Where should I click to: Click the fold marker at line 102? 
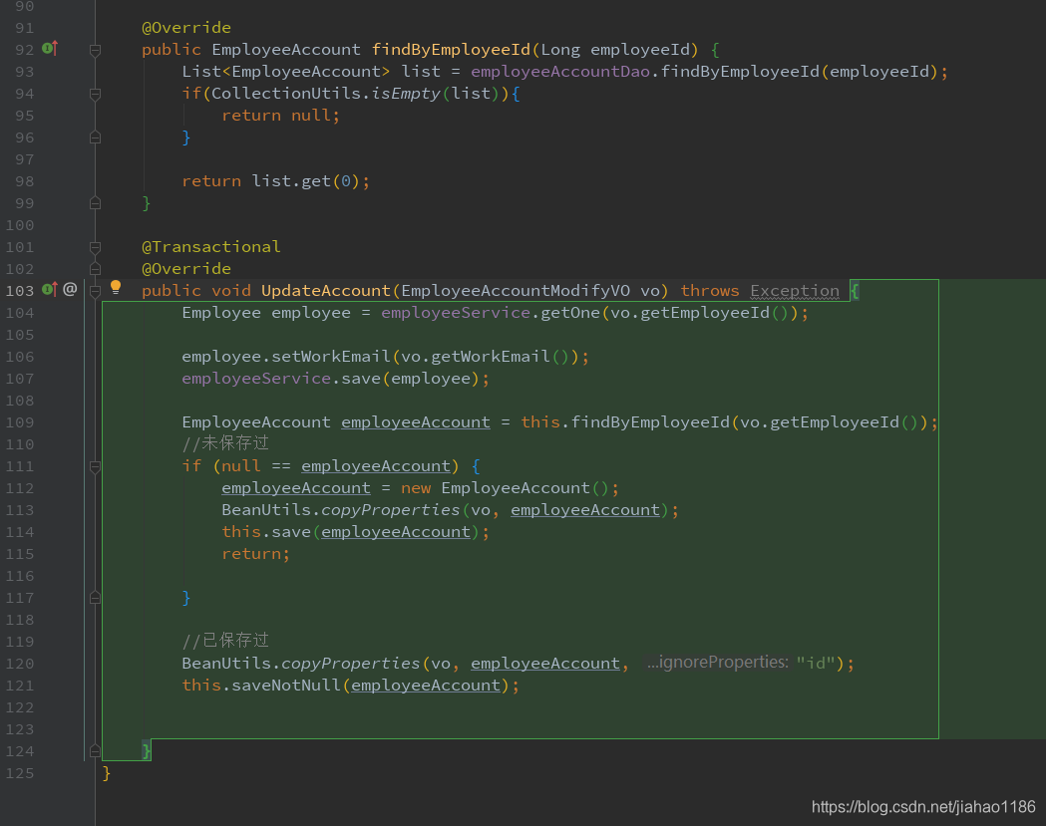(96, 269)
